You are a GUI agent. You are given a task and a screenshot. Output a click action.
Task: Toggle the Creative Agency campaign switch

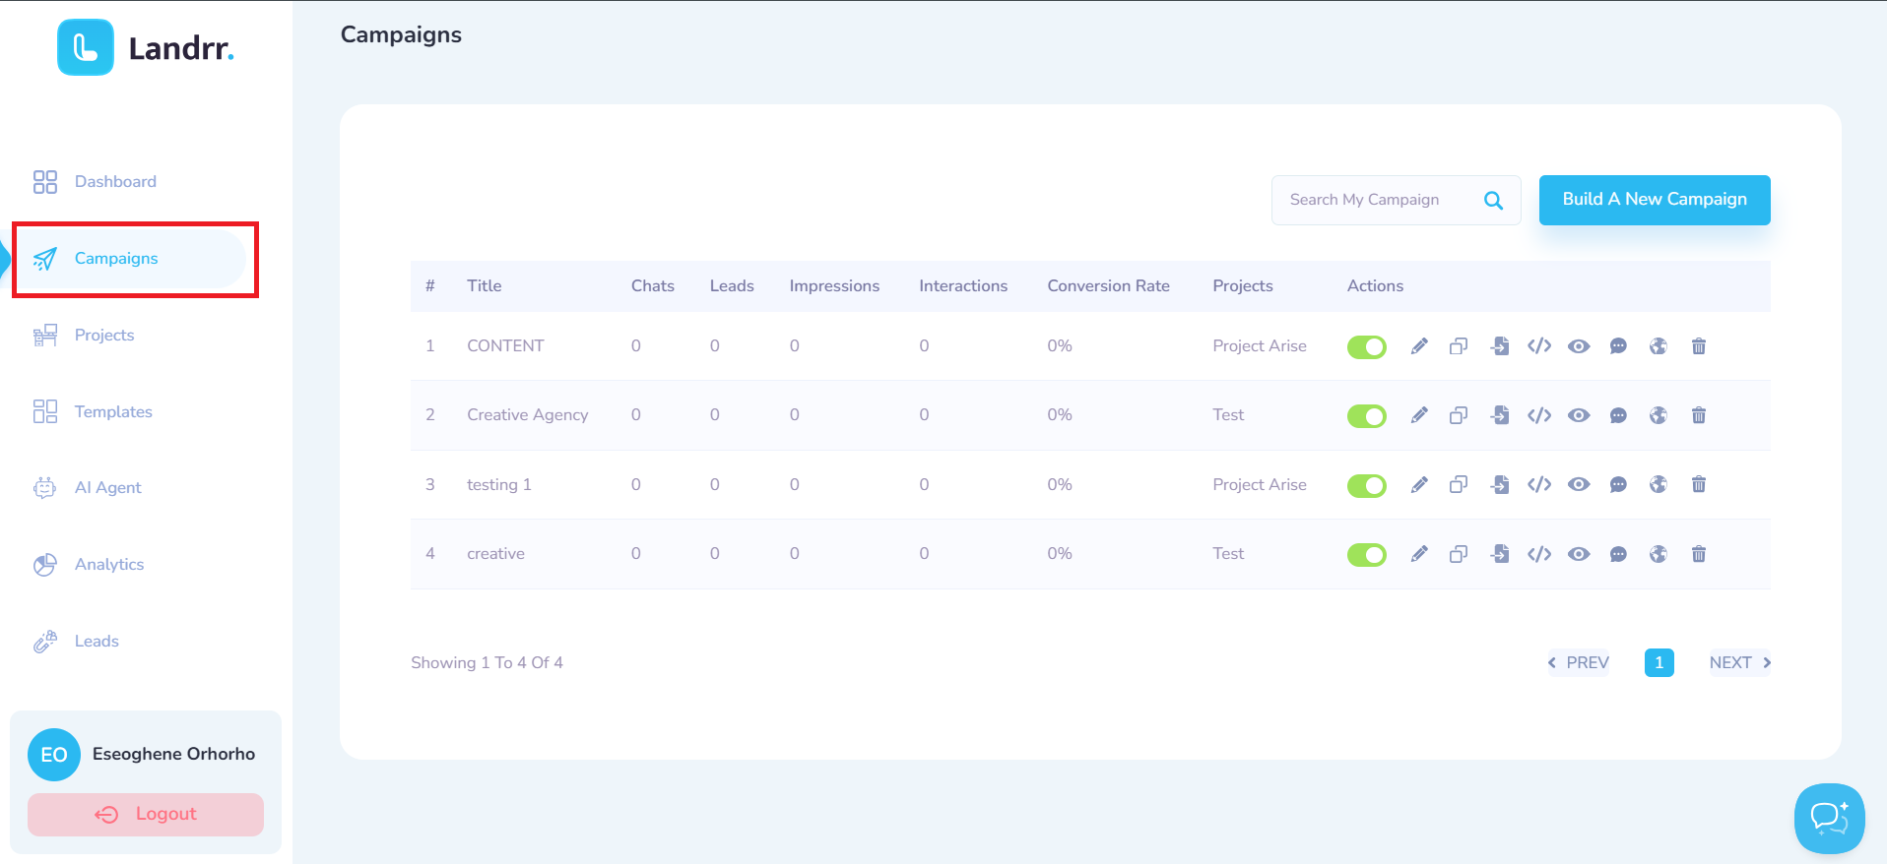tap(1367, 416)
